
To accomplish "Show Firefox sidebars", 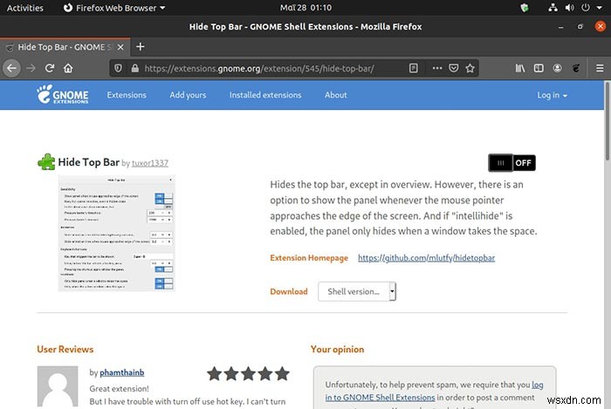I will [x=539, y=69].
